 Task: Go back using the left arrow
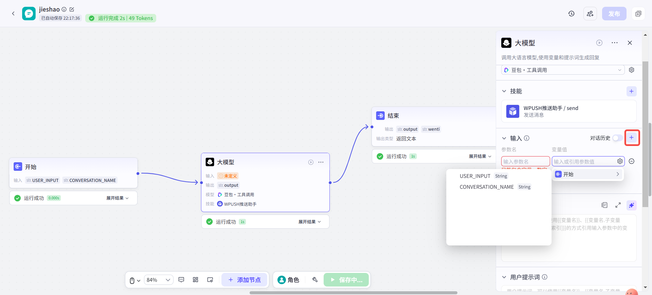pos(13,14)
